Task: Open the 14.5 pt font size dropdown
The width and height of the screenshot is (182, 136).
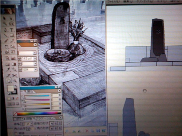Action: (35, 59)
